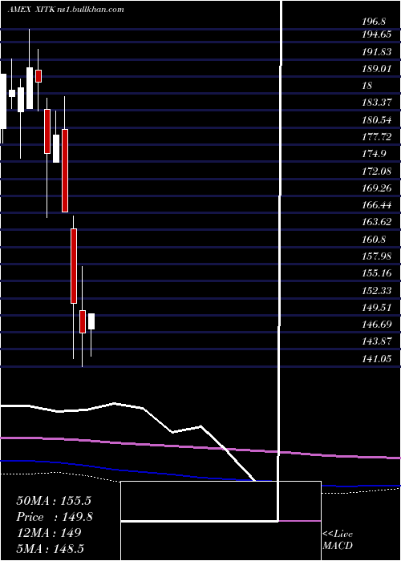This screenshot has width=401, height=561.
Task: Click the small red candle near 189.01
Action: point(38,76)
